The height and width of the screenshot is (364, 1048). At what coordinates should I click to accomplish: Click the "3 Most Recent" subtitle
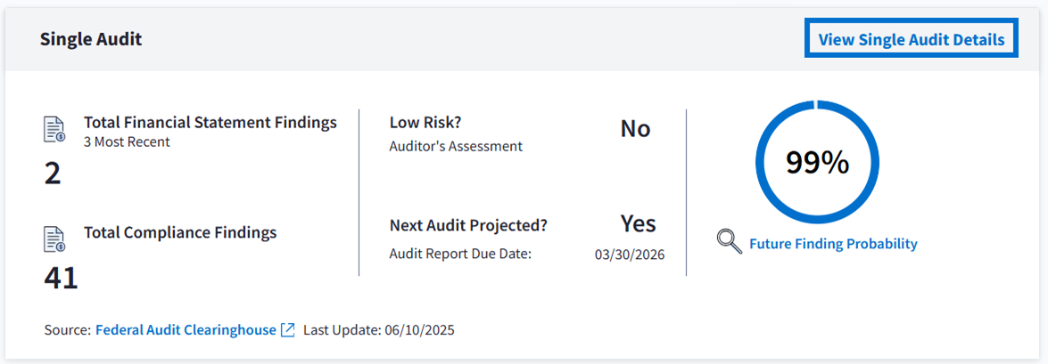click(127, 142)
